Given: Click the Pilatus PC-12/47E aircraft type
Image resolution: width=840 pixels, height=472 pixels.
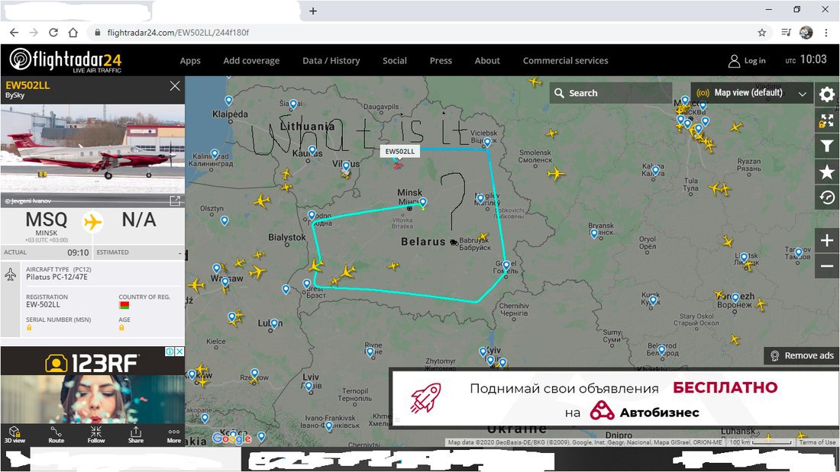Looking at the screenshot, I should click(57, 278).
